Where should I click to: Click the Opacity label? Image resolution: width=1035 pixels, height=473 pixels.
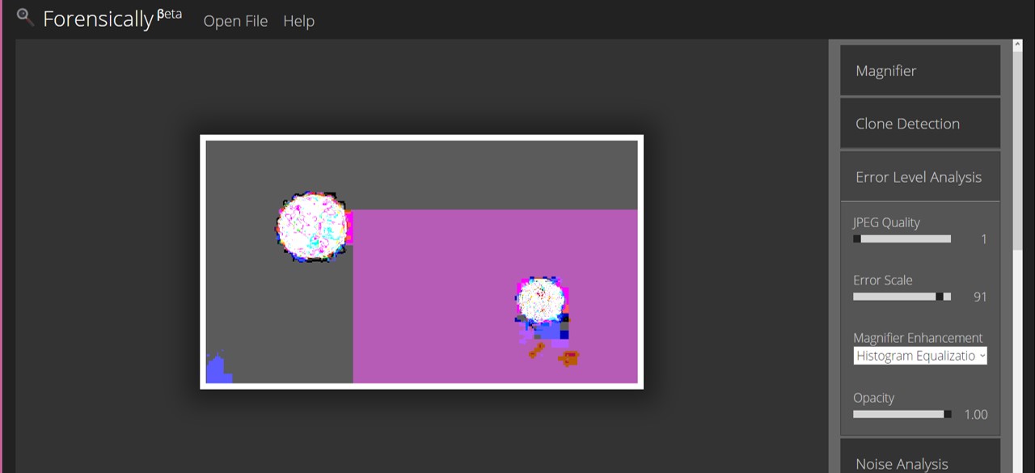tap(873, 398)
